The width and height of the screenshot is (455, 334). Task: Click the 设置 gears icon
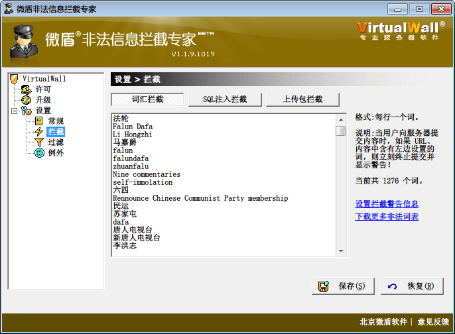(26, 111)
